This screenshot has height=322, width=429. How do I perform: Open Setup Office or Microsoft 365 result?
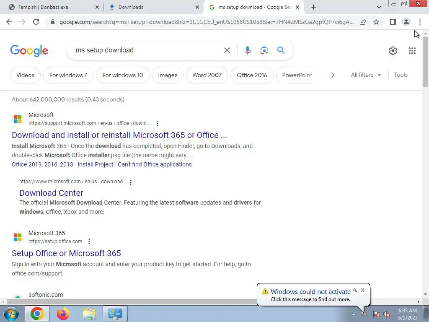pos(66,253)
